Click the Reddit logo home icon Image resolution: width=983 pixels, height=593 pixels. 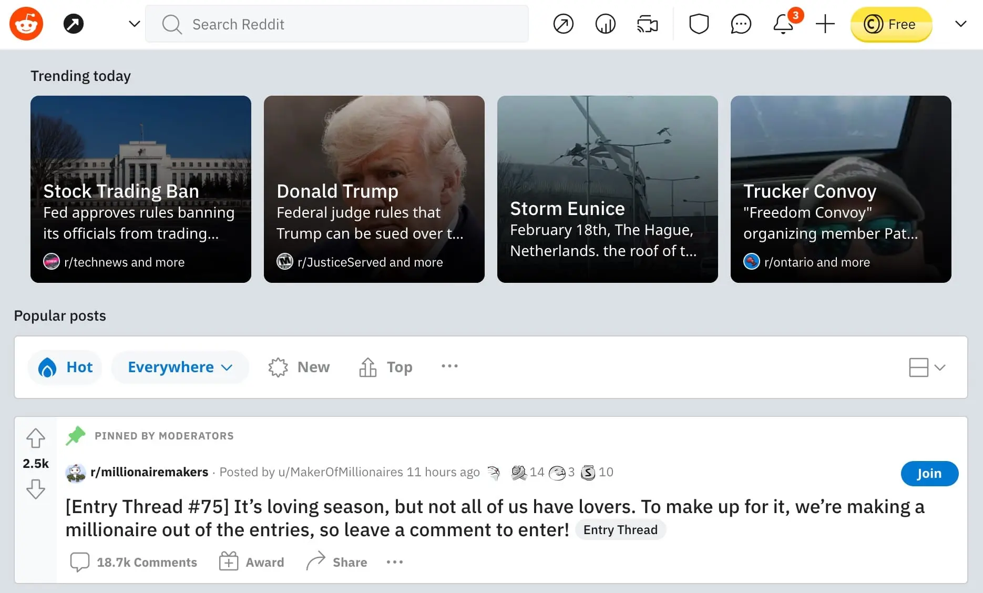point(26,24)
